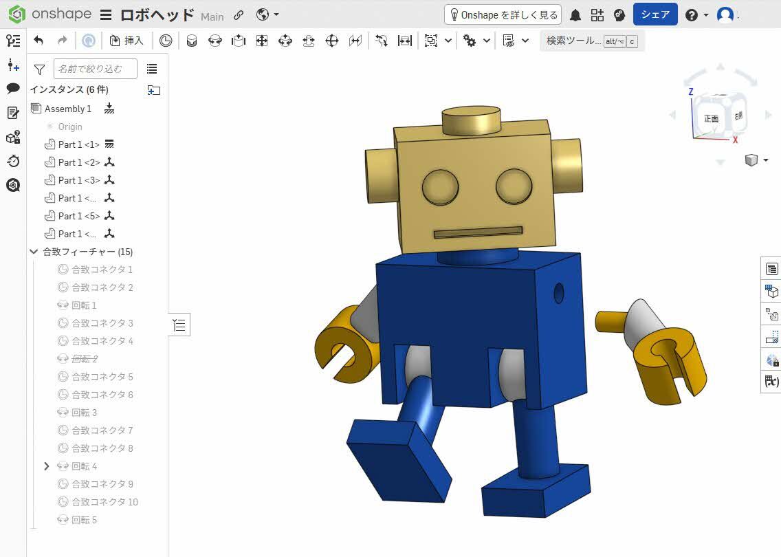Open the globe dropdown next to document title
Image resolution: width=781 pixels, height=557 pixels.
point(267,14)
